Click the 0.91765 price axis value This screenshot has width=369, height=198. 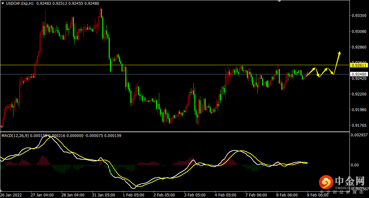[x=359, y=126]
